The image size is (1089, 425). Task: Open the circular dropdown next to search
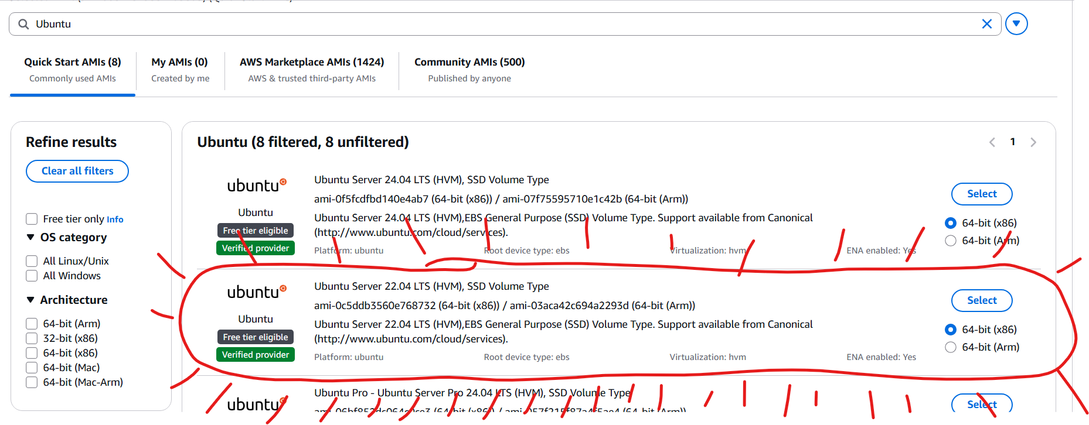coord(1016,24)
